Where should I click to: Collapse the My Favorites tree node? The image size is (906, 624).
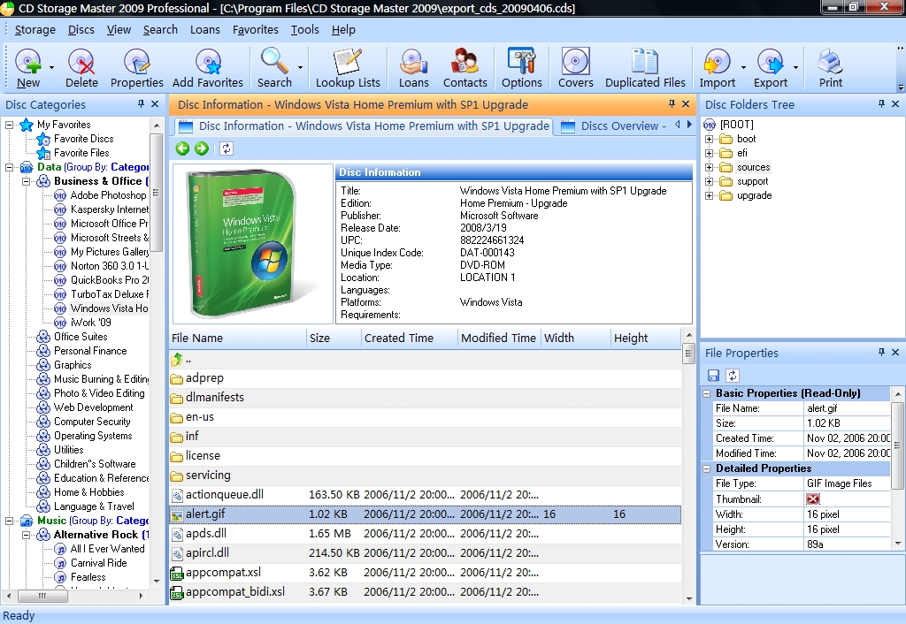[9, 125]
